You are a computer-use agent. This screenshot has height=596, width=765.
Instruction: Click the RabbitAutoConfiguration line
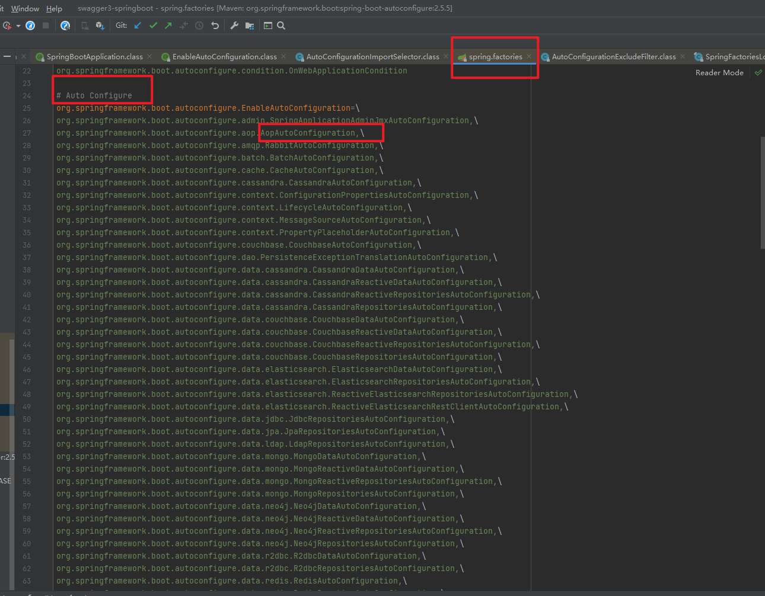[x=219, y=145]
